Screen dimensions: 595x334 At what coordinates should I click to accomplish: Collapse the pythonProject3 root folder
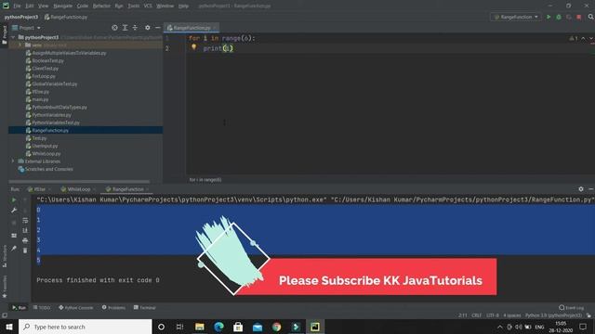[13, 37]
